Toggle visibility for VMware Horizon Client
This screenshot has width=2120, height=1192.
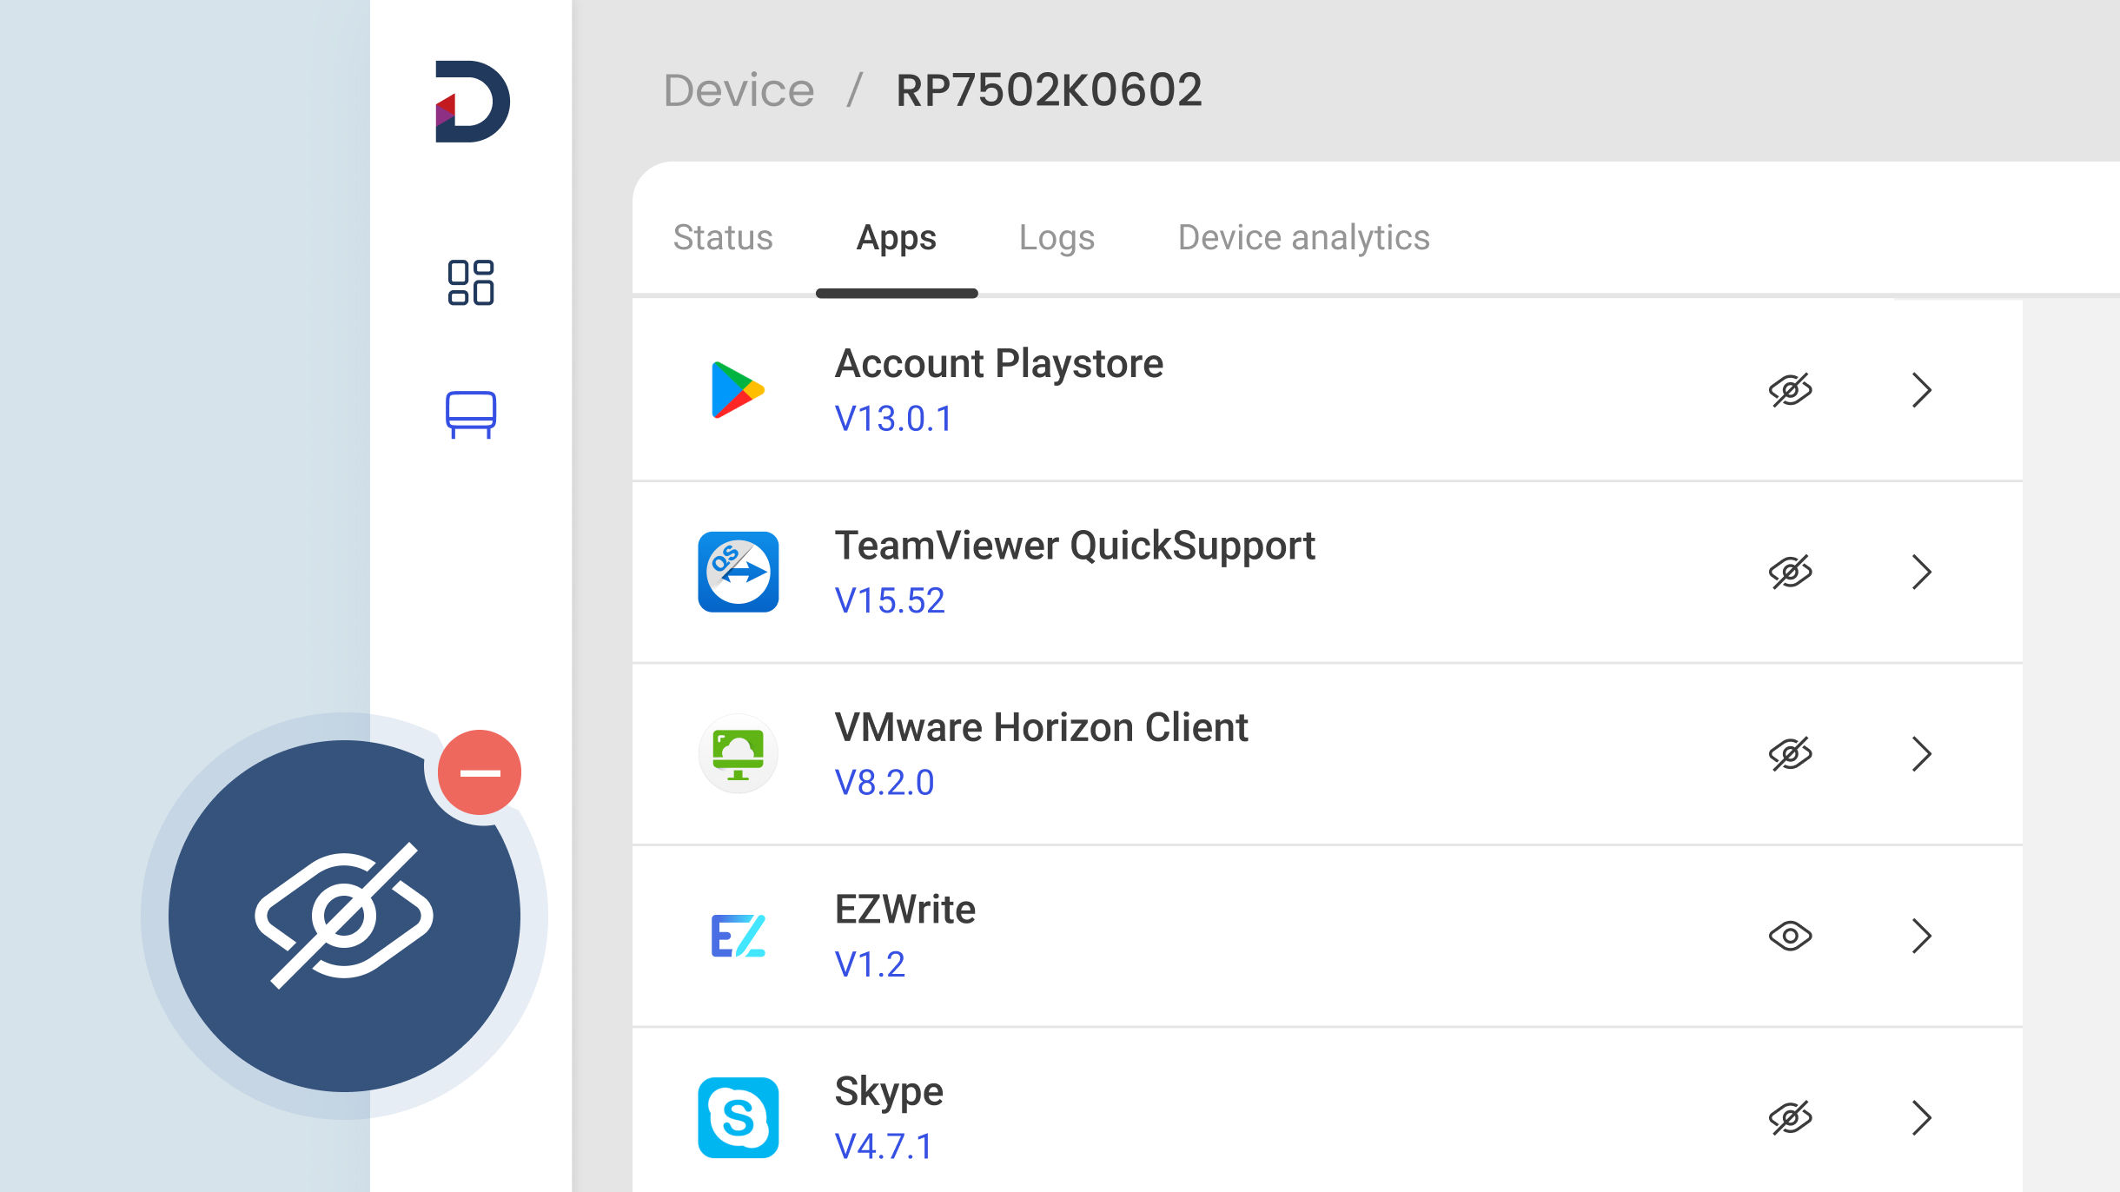point(1790,752)
